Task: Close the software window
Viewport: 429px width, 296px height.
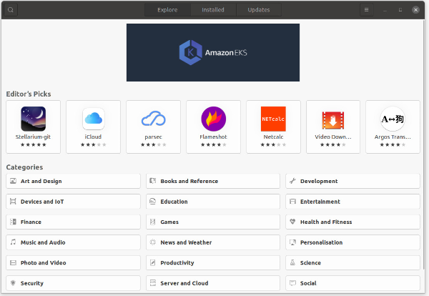Action: [x=415, y=10]
